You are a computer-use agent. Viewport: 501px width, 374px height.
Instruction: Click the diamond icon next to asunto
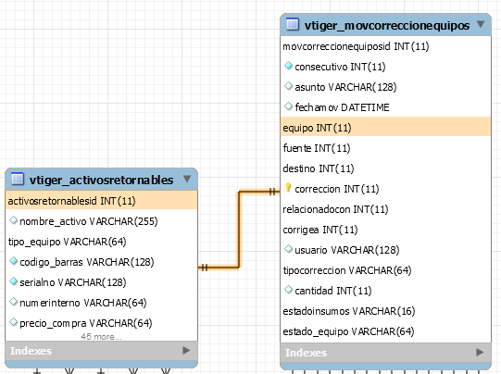click(288, 86)
